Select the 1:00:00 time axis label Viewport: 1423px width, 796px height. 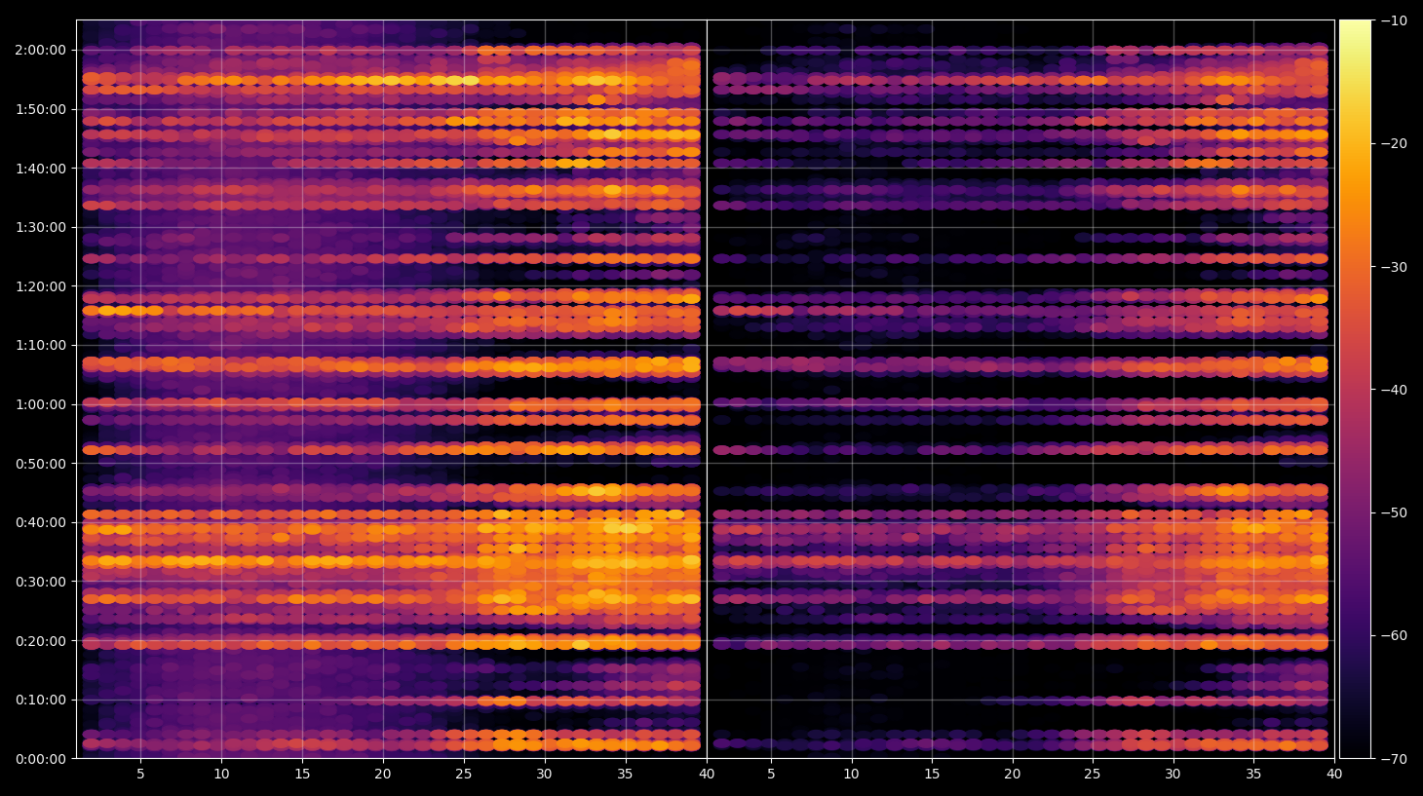[41, 404]
